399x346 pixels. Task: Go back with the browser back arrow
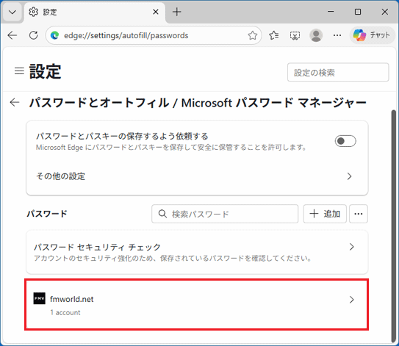12,35
